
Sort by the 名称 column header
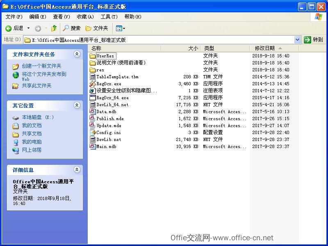pyautogui.click(x=125, y=48)
